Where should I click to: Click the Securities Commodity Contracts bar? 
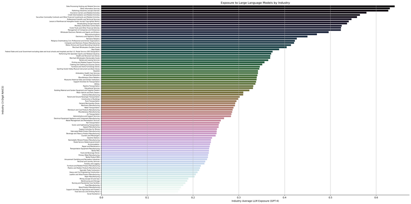pyautogui.click(x=229, y=17)
